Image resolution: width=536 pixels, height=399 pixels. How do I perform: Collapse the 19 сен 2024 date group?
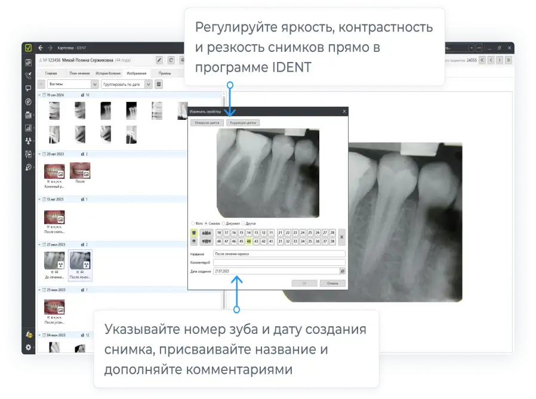click(39, 95)
